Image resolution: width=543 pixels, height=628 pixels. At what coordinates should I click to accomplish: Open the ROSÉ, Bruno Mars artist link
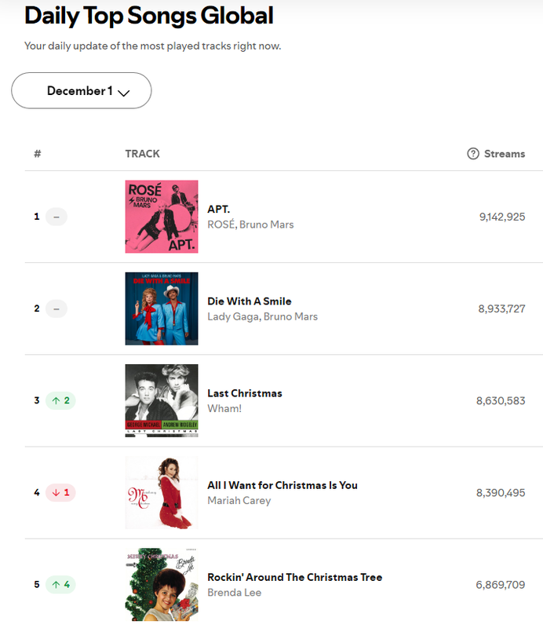pos(250,225)
